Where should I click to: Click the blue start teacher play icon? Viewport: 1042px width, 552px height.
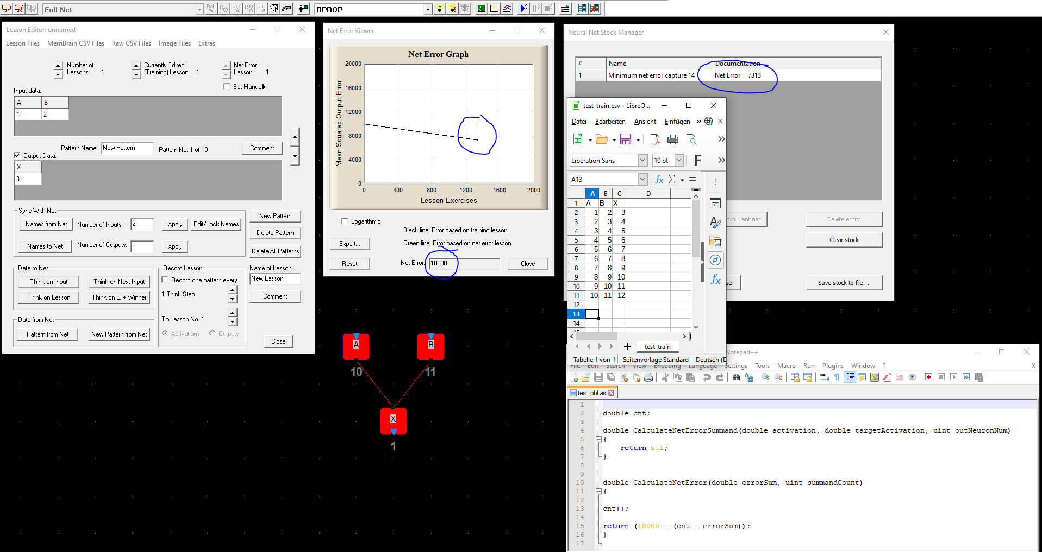pos(523,9)
